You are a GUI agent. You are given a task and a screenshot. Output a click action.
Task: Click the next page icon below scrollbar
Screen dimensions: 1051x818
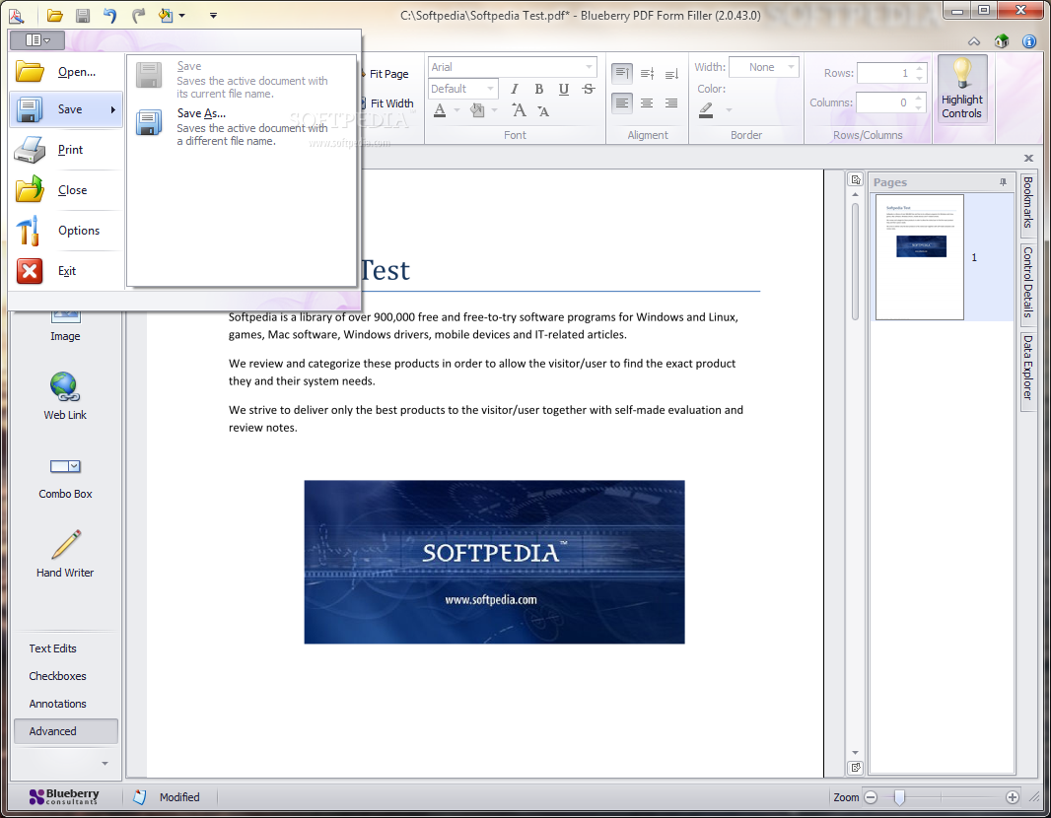pos(856,768)
